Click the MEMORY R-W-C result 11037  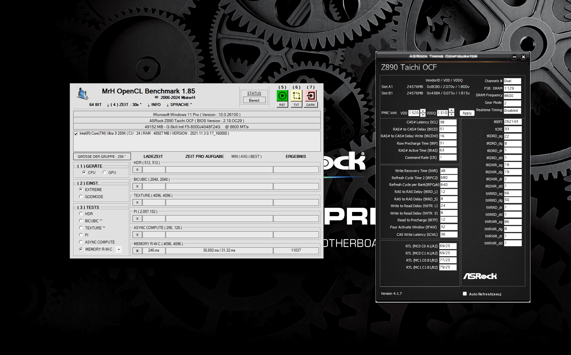tap(296, 251)
